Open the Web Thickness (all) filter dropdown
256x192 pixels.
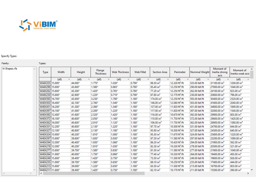[x=120, y=79]
